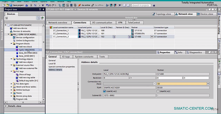Click the Undo arrow icon
This screenshot has width=221, height=114.
pyautogui.click(x=47, y=5)
